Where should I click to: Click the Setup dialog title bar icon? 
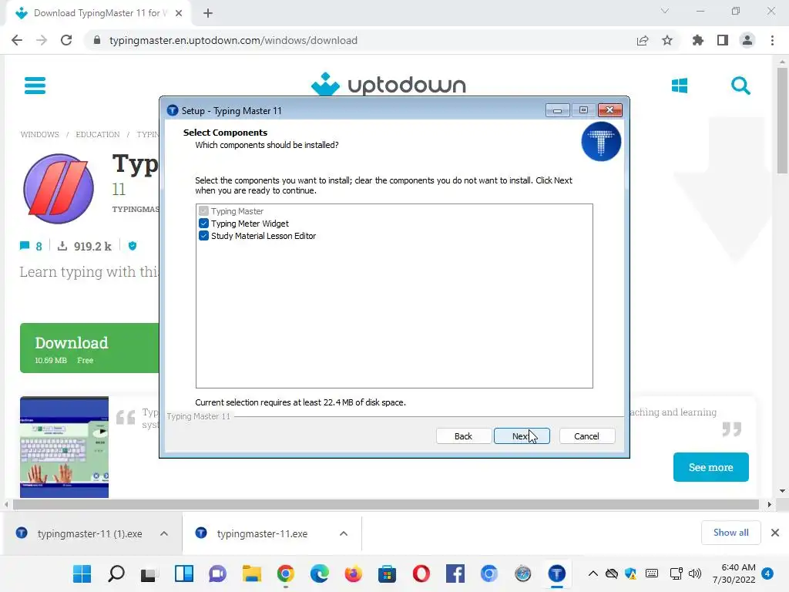tap(173, 110)
